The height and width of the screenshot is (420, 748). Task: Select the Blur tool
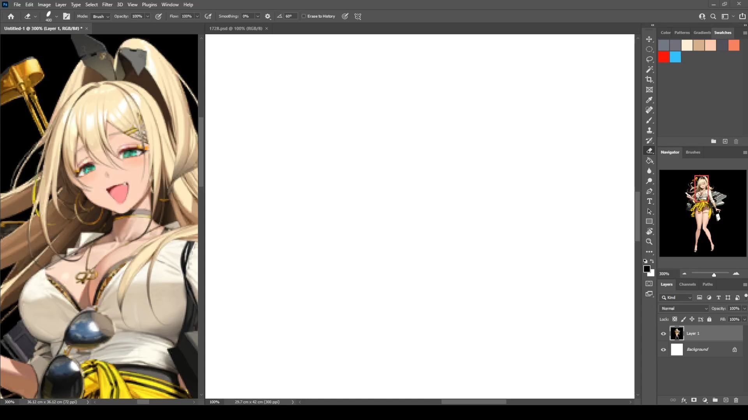(649, 171)
